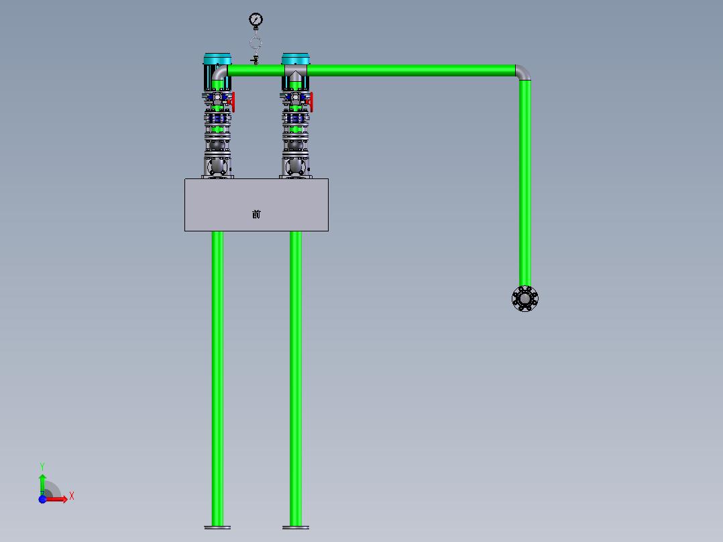Click the red X axis of the triad
This screenshot has height=542, width=723.
[x=58, y=499]
